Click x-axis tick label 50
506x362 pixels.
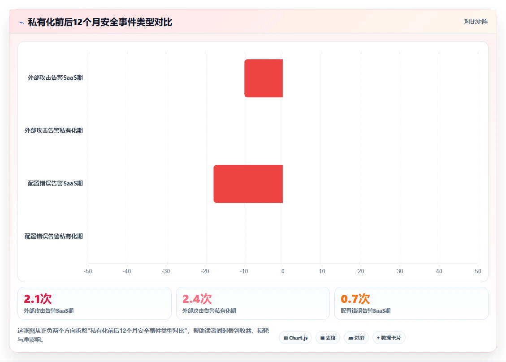click(x=478, y=271)
